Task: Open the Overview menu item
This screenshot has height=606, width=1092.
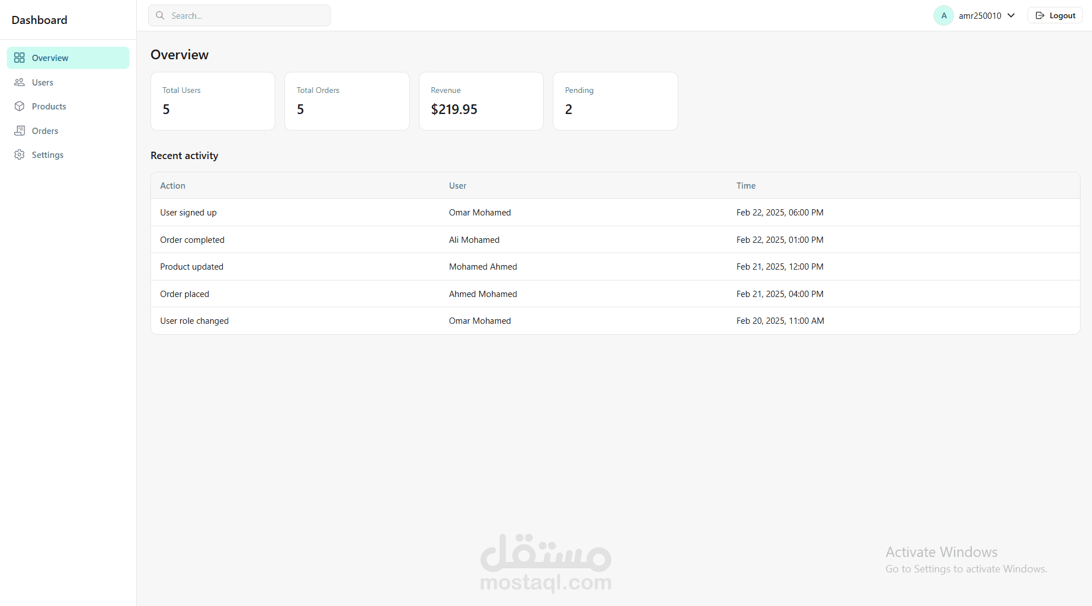Action: [68, 58]
